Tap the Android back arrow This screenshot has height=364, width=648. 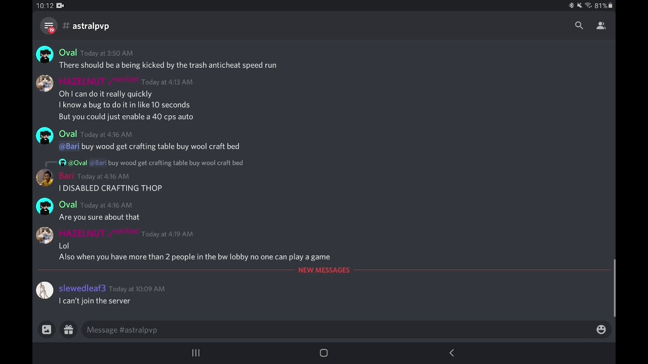[452, 353]
